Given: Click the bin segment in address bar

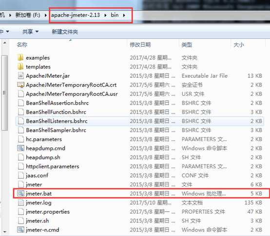Looking at the screenshot, I should (x=115, y=15).
